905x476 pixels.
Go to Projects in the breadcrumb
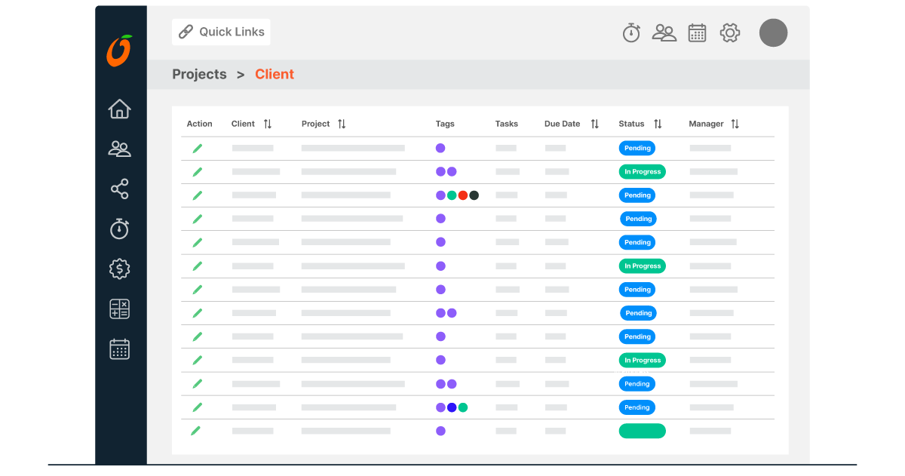tap(199, 74)
